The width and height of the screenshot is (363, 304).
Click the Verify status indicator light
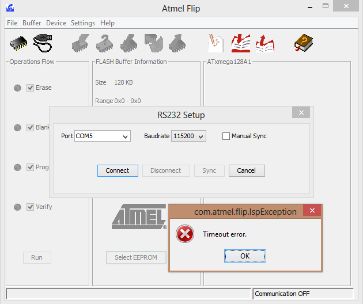pyautogui.click(x=17, y=207)
